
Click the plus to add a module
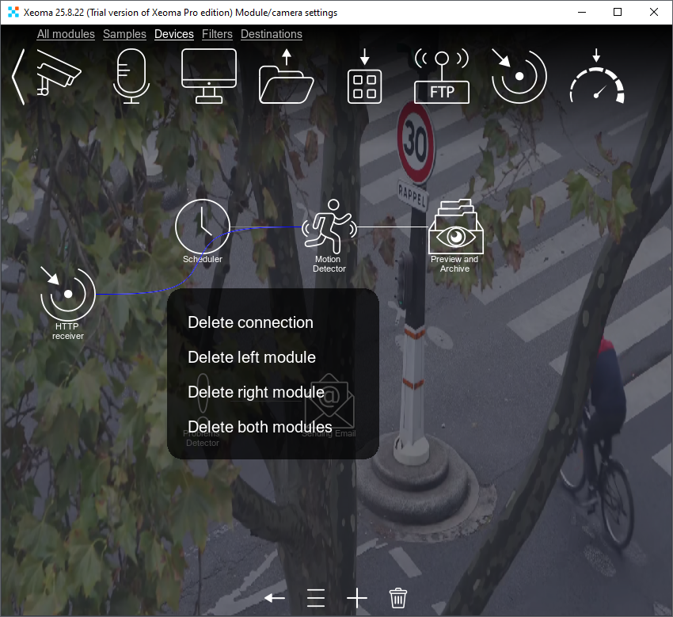(356, 597)
